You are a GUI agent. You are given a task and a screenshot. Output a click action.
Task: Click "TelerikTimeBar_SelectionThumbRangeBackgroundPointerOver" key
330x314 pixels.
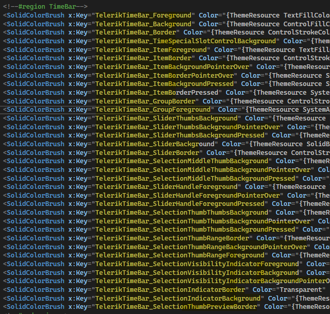(201, 247)
